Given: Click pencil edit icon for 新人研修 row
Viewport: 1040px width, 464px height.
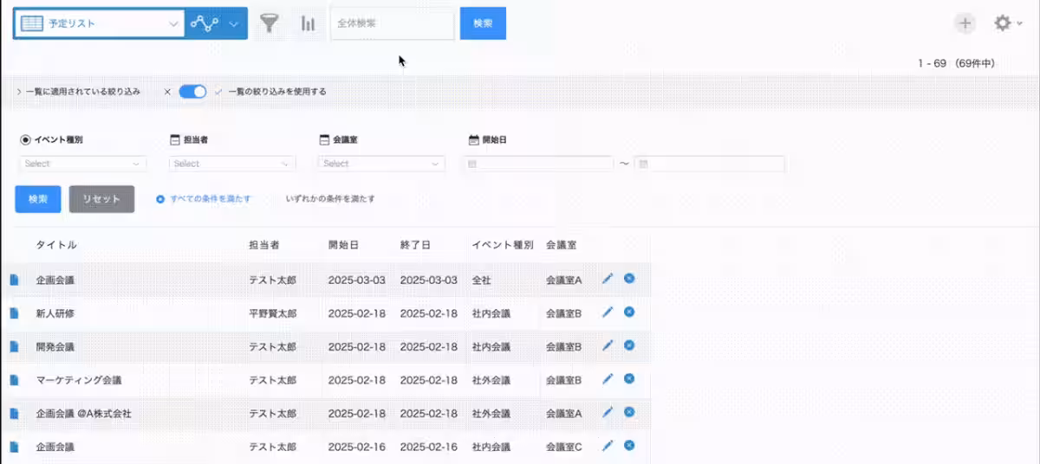Looking at the screenshot, I should tap(608, 313).
